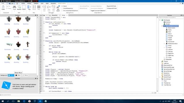Open Microsoft Edge from the taskbar
This screenshot has width=184, height=103.
click(x=24, y=101)
